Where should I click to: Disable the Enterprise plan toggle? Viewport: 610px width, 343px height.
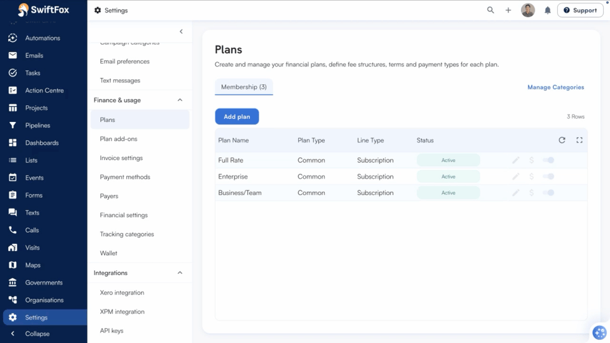pyautogui.click(x=548, y=177)
